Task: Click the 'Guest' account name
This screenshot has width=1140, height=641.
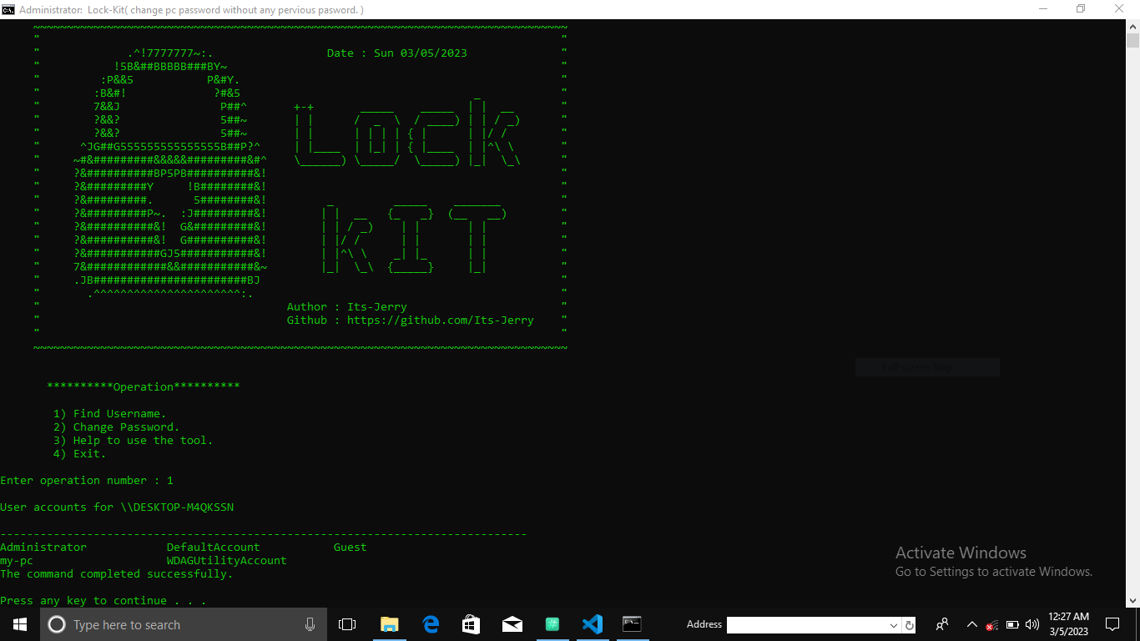Action: click(x=351, y=547)
